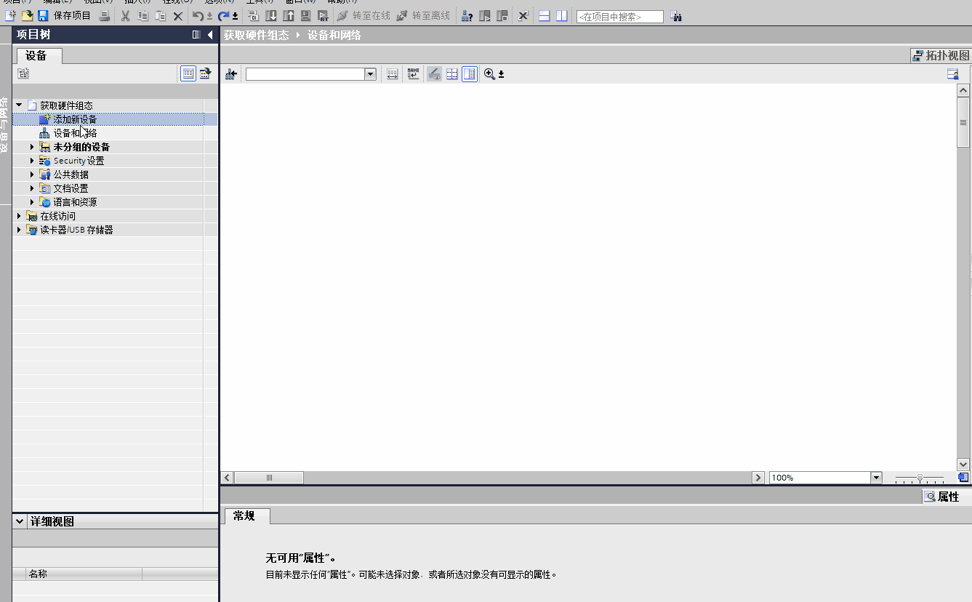Toggle show address labels icon
Screen dimensions: 972x602
point(434,74)
